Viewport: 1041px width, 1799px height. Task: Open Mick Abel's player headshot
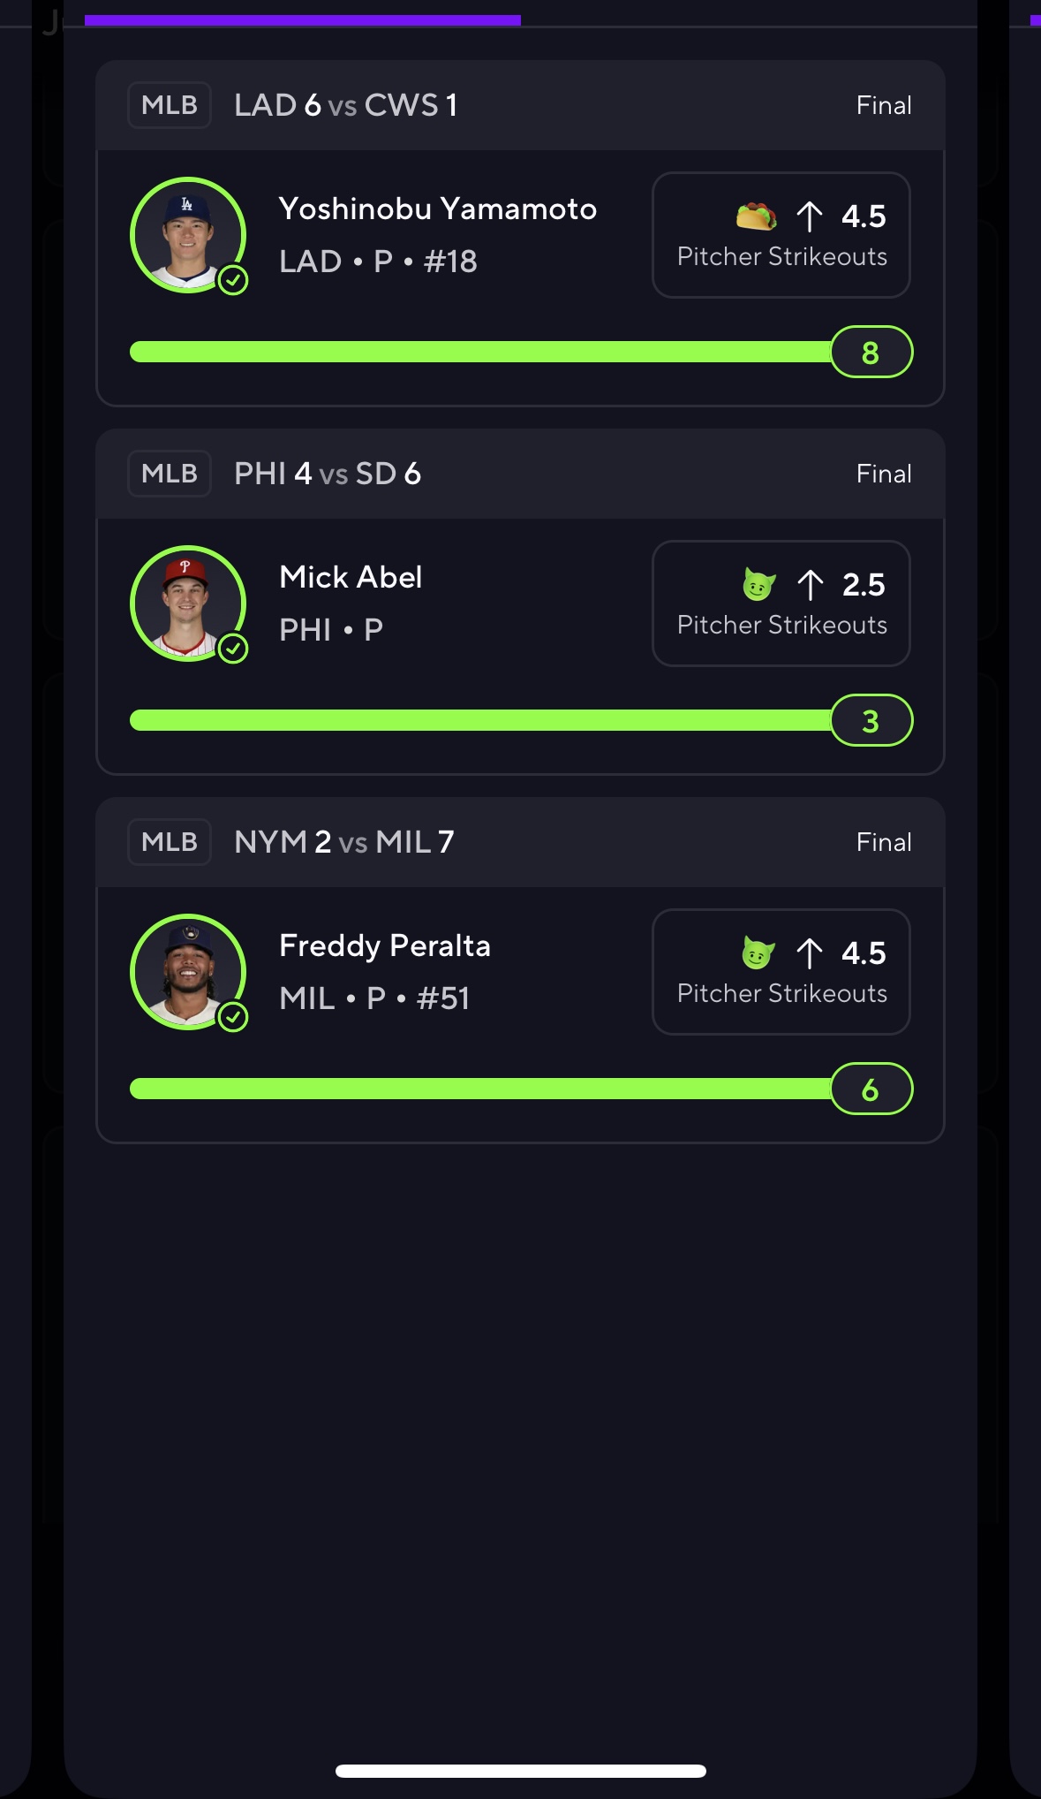188,603
